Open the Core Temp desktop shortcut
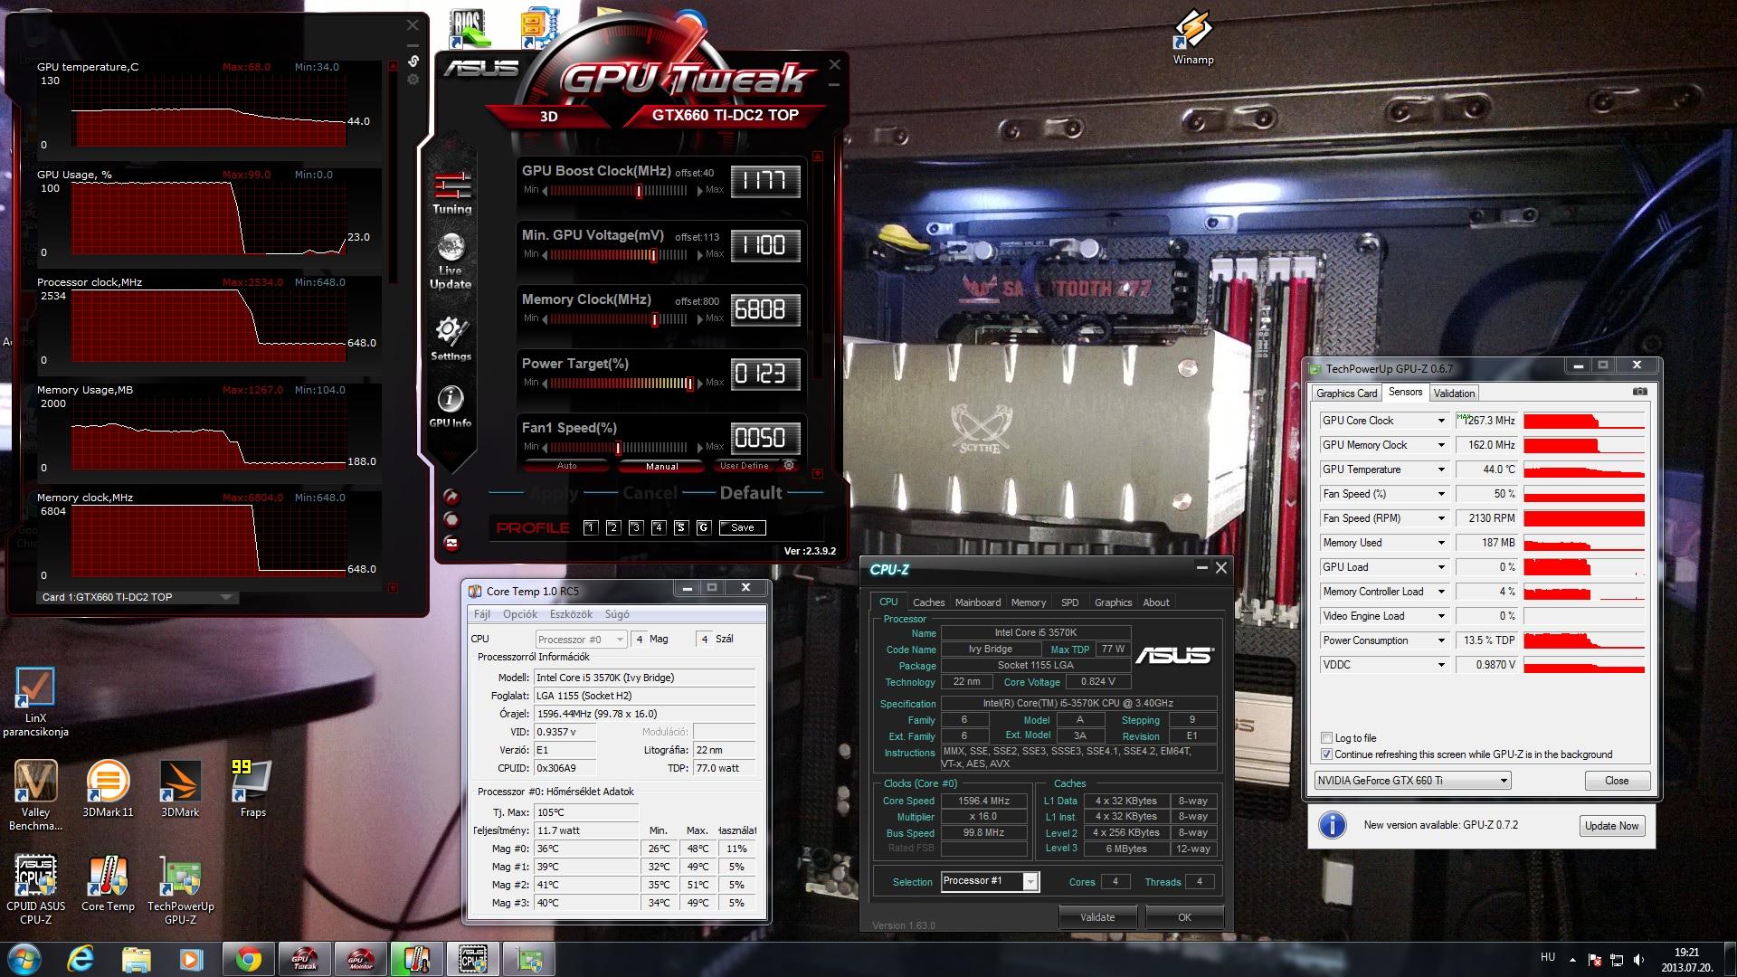 click(108, 884)
